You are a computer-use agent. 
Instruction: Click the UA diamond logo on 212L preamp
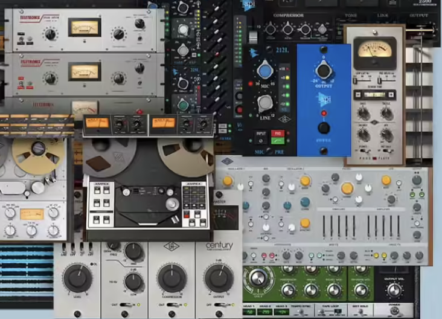point(284,120)
